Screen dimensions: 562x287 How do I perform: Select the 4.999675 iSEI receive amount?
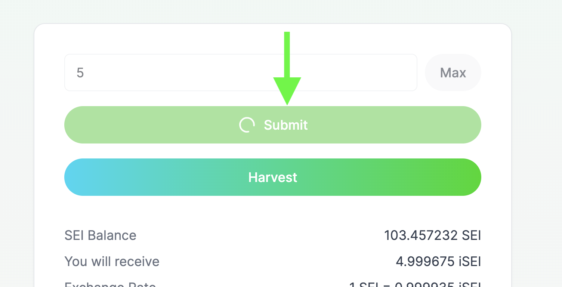coord(438,262)
